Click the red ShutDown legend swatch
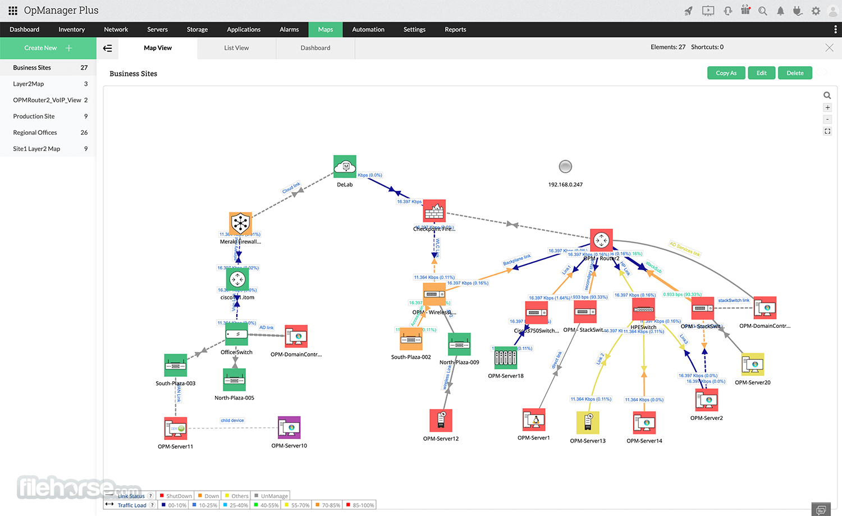842x516 pixels. tap(162, 496)
